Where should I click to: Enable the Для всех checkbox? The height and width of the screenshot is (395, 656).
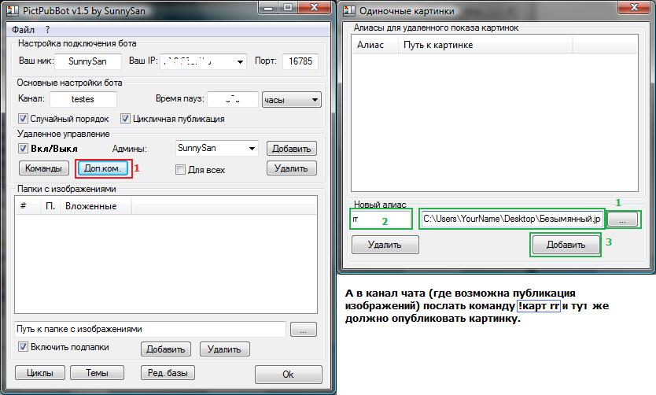[181, 169]
